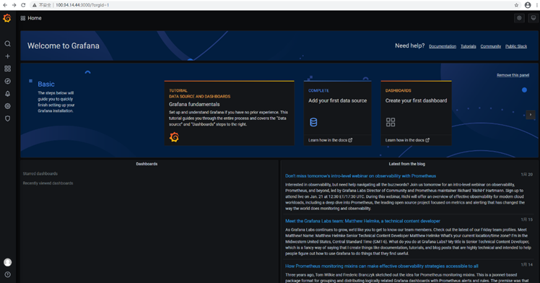
Task: Open the Search dashboards magnifier icon
Action: tap(7, 44)
